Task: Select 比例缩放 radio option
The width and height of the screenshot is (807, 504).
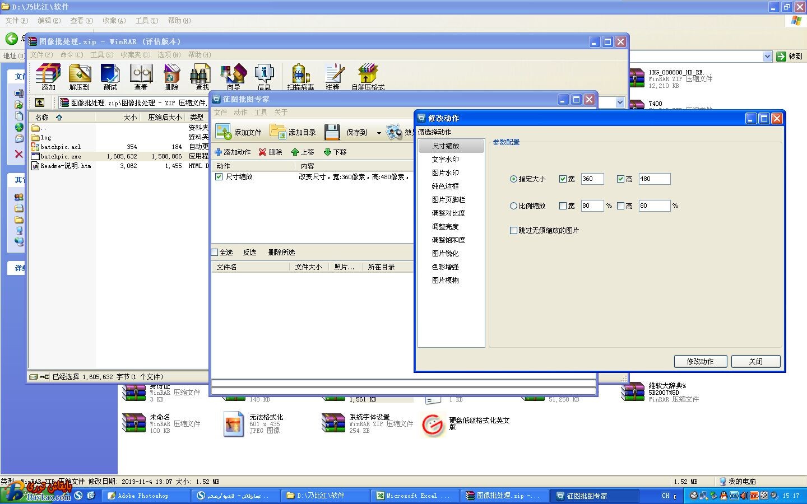Action: tap(513, 206)
